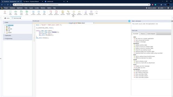173x97 pixels.
Task: Open the Modules menu
Action: pyautogui.click(x=43, y=8)
